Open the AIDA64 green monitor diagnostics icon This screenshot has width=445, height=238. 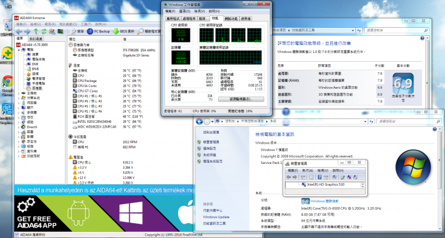click(x=60, y=31)
